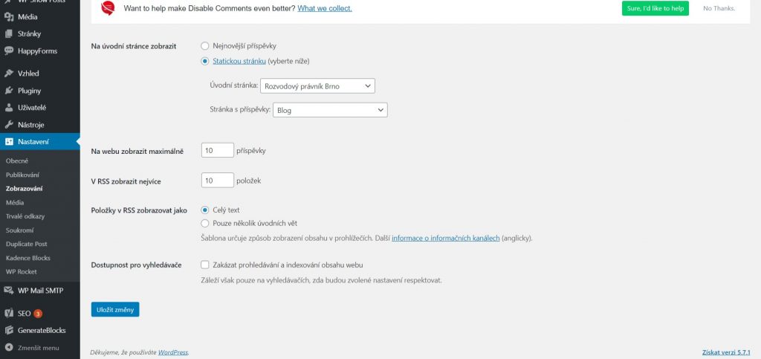Click the Pluginy plug icon
The image size is (761, 359).
coord(9,91)
